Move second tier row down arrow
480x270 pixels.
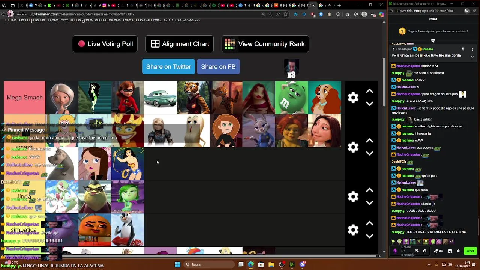tap(369, 153)
